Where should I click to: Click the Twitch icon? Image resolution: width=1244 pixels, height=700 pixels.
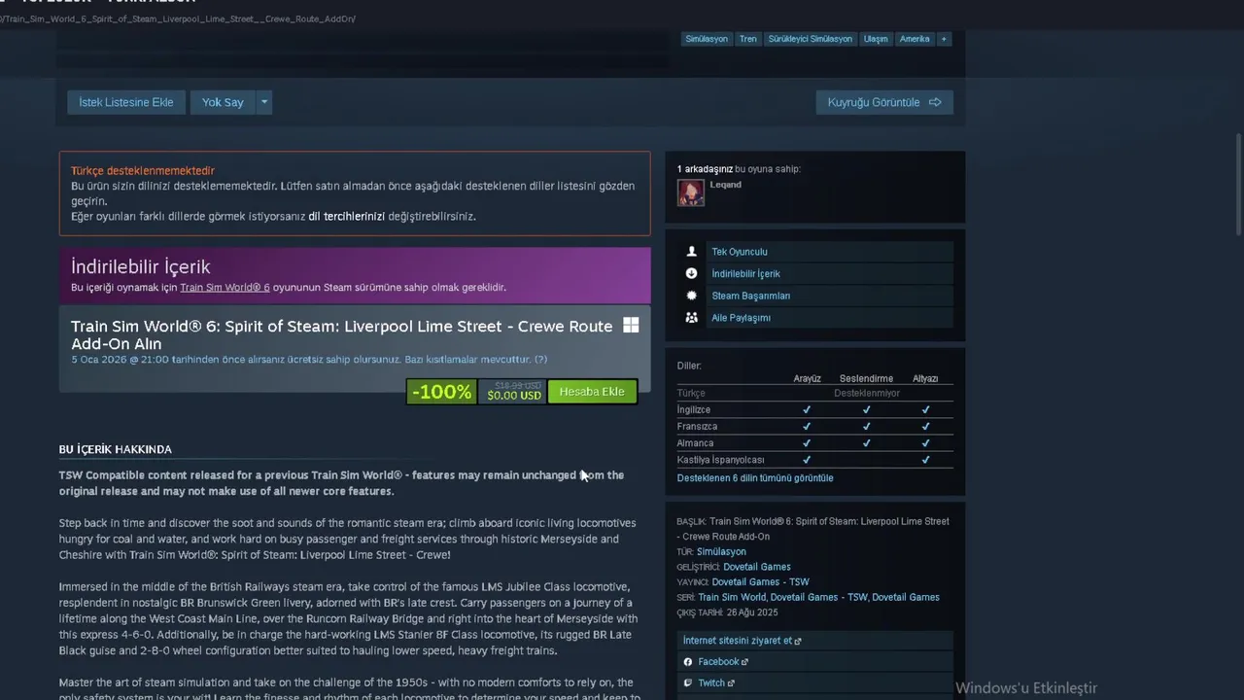pos(688,683)
